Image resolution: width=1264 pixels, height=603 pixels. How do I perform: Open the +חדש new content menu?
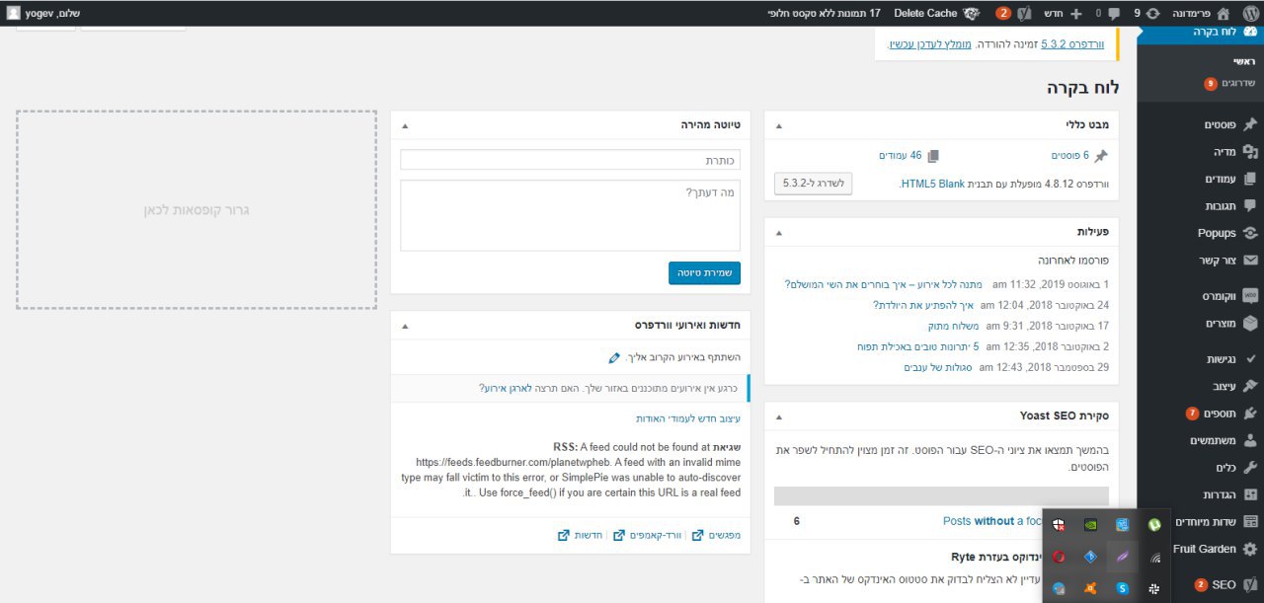click(1063, 13)
